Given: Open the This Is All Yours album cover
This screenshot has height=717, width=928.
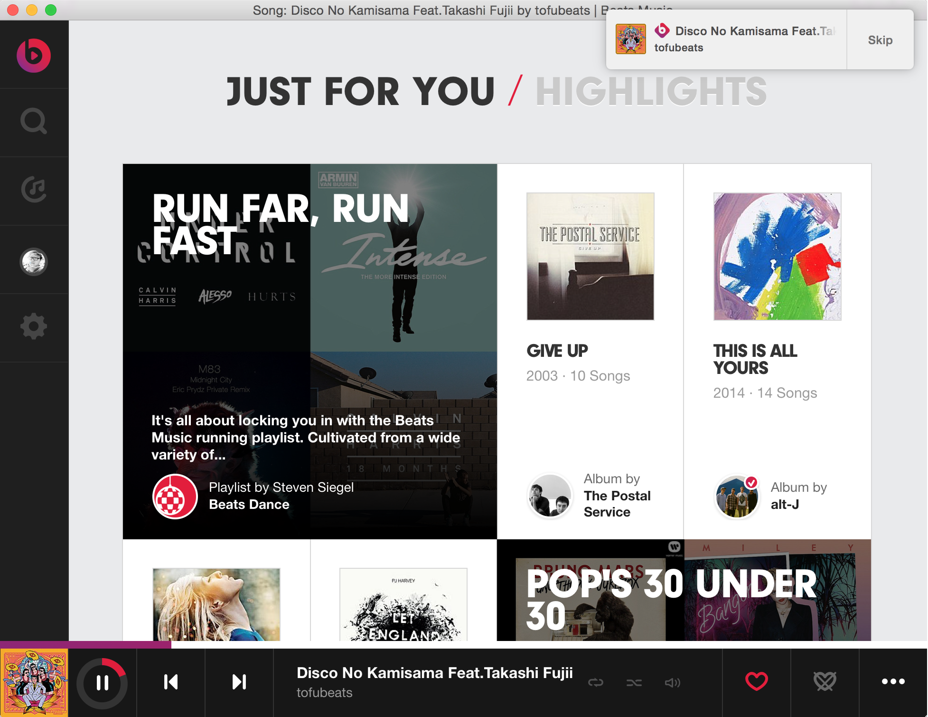Looking at the screenshot, I should (x=777, y=257).
